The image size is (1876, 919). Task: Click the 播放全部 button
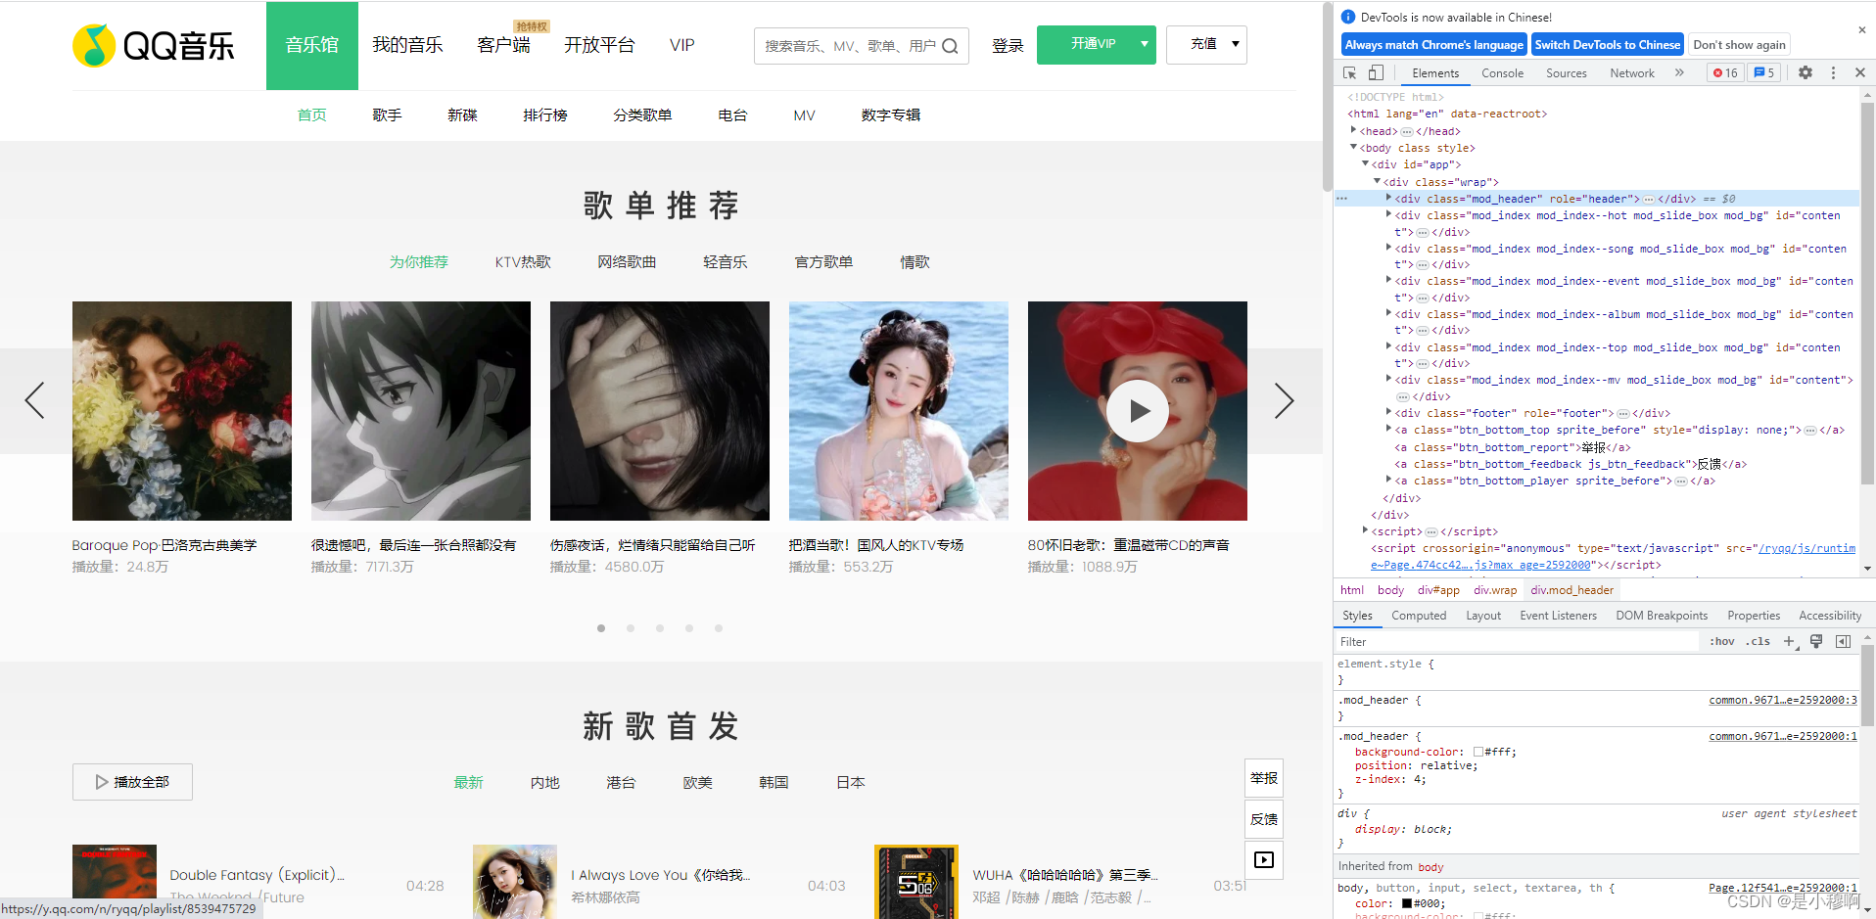132,782
